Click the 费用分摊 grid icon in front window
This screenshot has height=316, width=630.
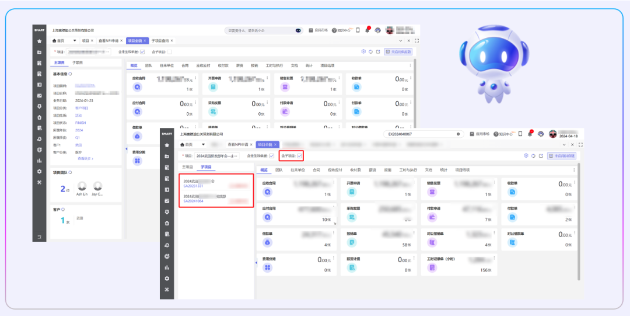point(268,268)
